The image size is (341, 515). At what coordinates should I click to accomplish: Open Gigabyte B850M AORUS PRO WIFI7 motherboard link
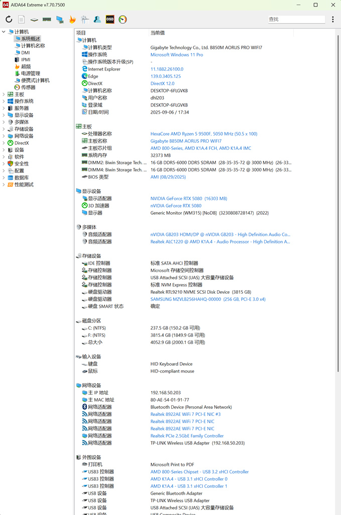pyautogui.click(x=186, y=141)
